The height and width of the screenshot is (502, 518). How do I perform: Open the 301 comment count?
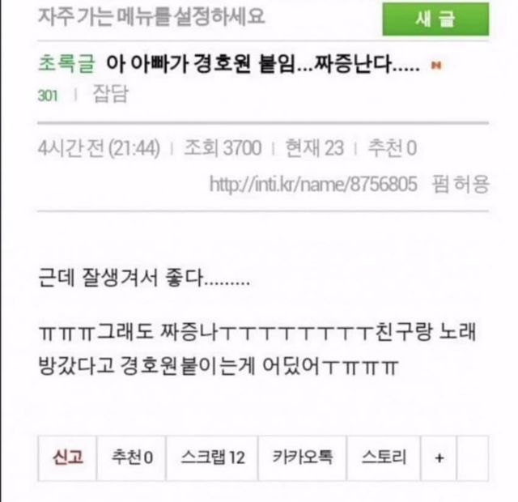pyautogui.click(x=48, y=96)
